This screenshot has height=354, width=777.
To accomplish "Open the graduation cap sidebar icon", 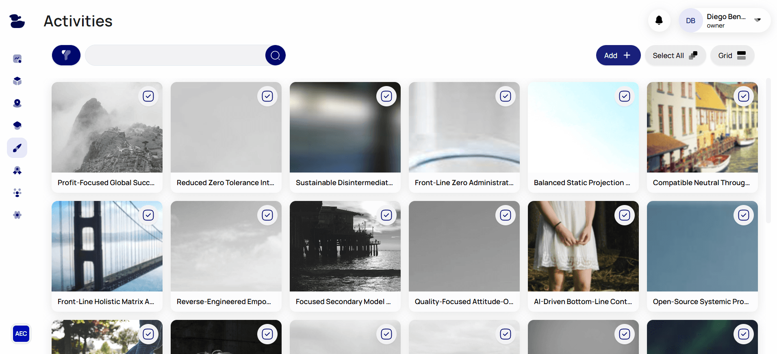I will 17,125.
